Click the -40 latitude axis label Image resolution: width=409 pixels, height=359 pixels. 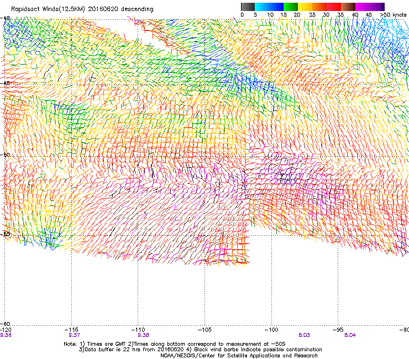(x=5, y=18)
